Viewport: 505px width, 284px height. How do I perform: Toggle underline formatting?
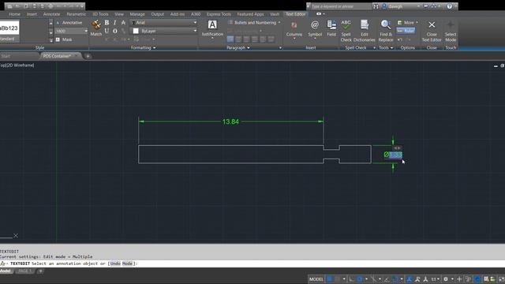point(107,31)
